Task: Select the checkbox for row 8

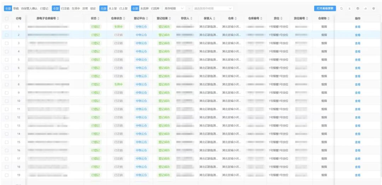Action: [7, 85]
